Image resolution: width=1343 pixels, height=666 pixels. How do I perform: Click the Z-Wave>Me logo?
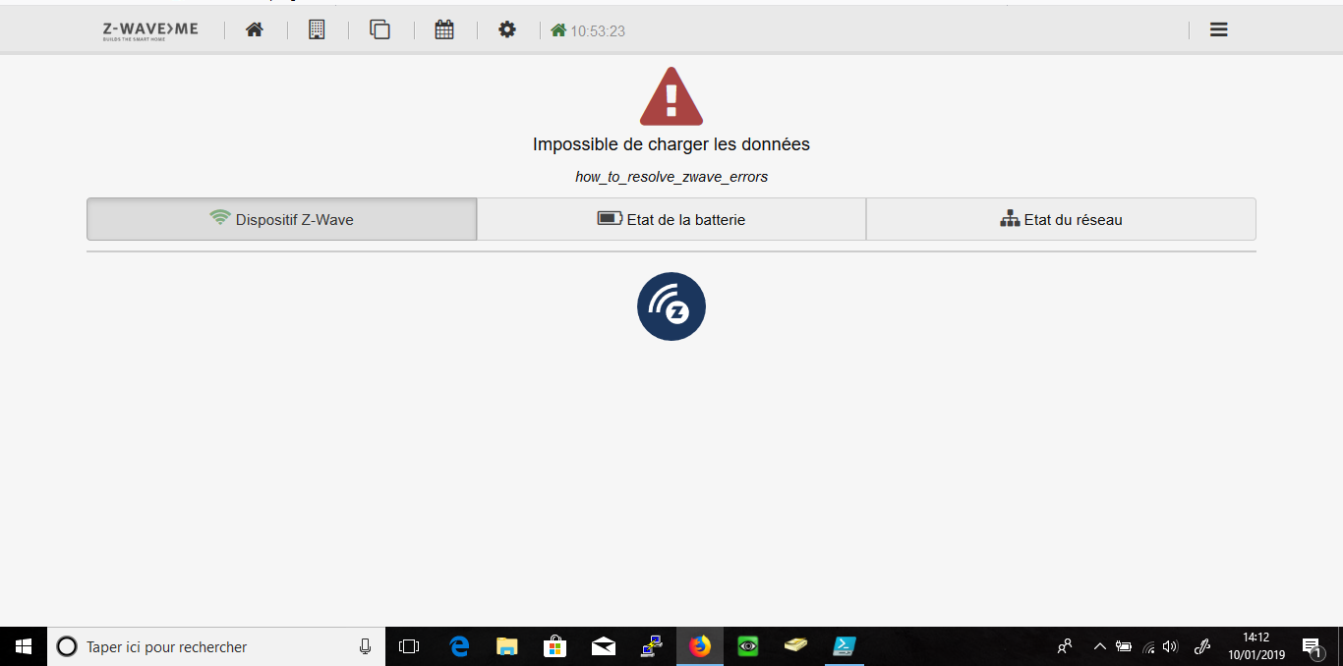click(x=150, y=30)
